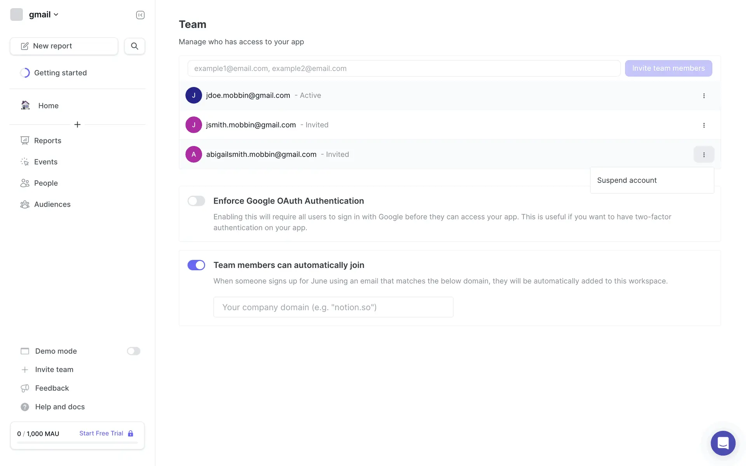This screenshot has width=746, height=466.
Task: Click Start Free Trial link
Action: pos(101,433)
